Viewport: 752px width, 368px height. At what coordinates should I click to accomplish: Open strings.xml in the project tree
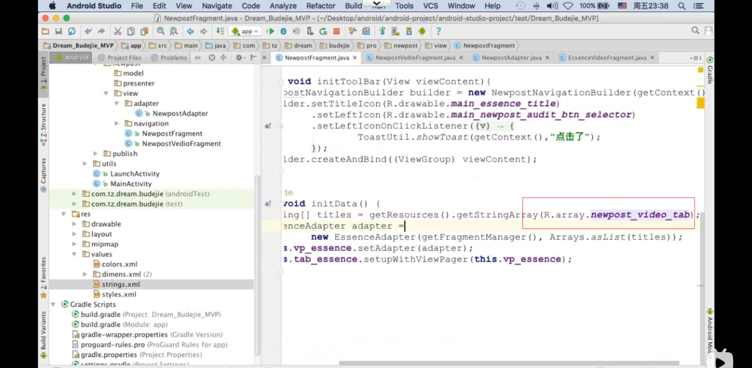click(x=120, y=285)
